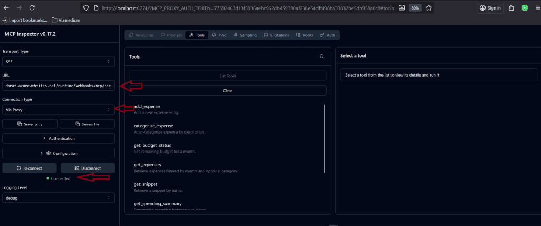Viewport: 541px width, 226px height.
Task: Expand the Authentication section
Action: tap(58, 138)
